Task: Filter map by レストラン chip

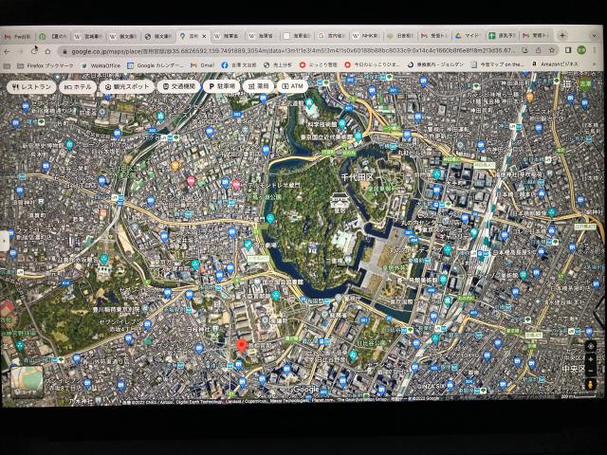Action: tap(31, 86)
